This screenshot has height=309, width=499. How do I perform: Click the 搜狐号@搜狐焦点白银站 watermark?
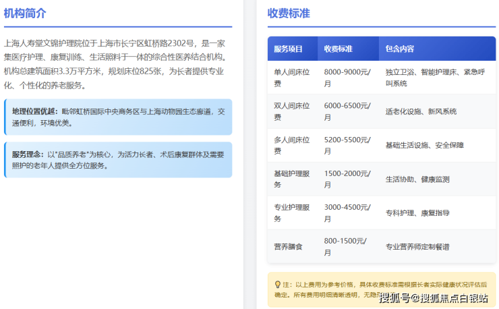(x=434, y=299)
